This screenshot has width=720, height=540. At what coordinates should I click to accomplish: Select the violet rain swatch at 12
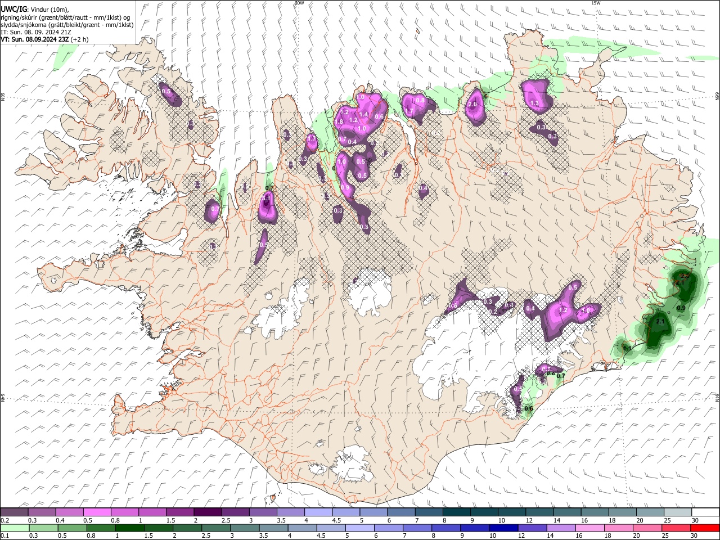pos(532,528)
